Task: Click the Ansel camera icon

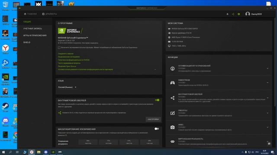Action: [172, 127]
